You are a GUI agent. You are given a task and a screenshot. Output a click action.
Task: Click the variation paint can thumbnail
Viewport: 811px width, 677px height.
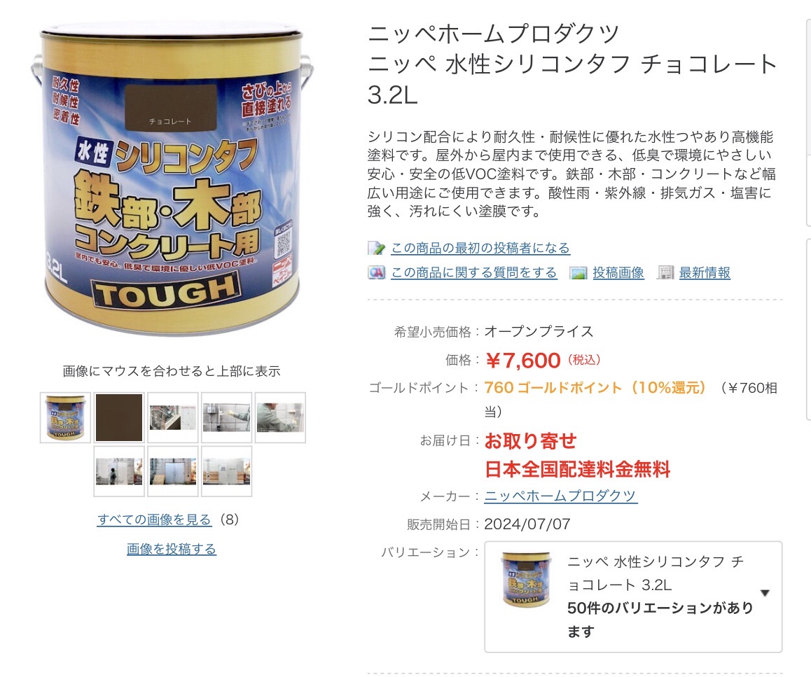[525, 580]
